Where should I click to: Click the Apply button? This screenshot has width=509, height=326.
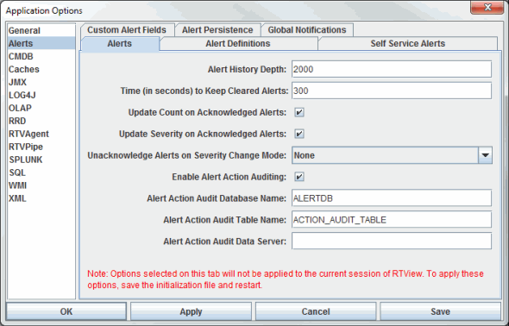coord(191,311)
